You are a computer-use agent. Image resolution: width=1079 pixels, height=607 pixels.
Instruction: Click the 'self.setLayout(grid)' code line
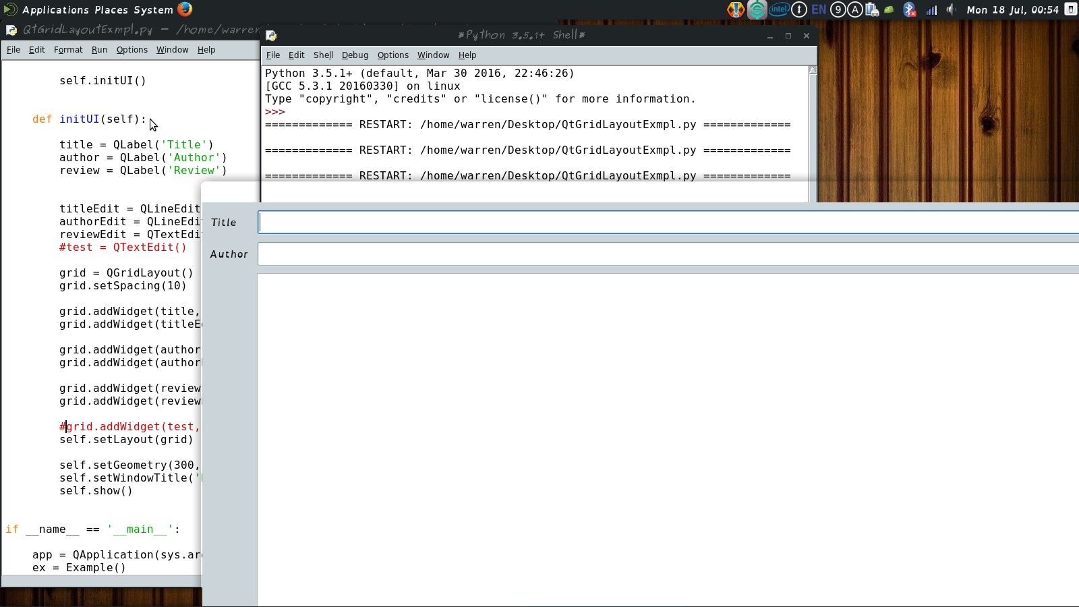tap(126, 440)
